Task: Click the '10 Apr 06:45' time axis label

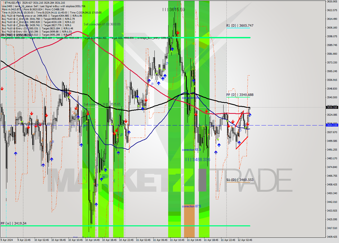Action: pyautogui.click(x=59, y=240)
